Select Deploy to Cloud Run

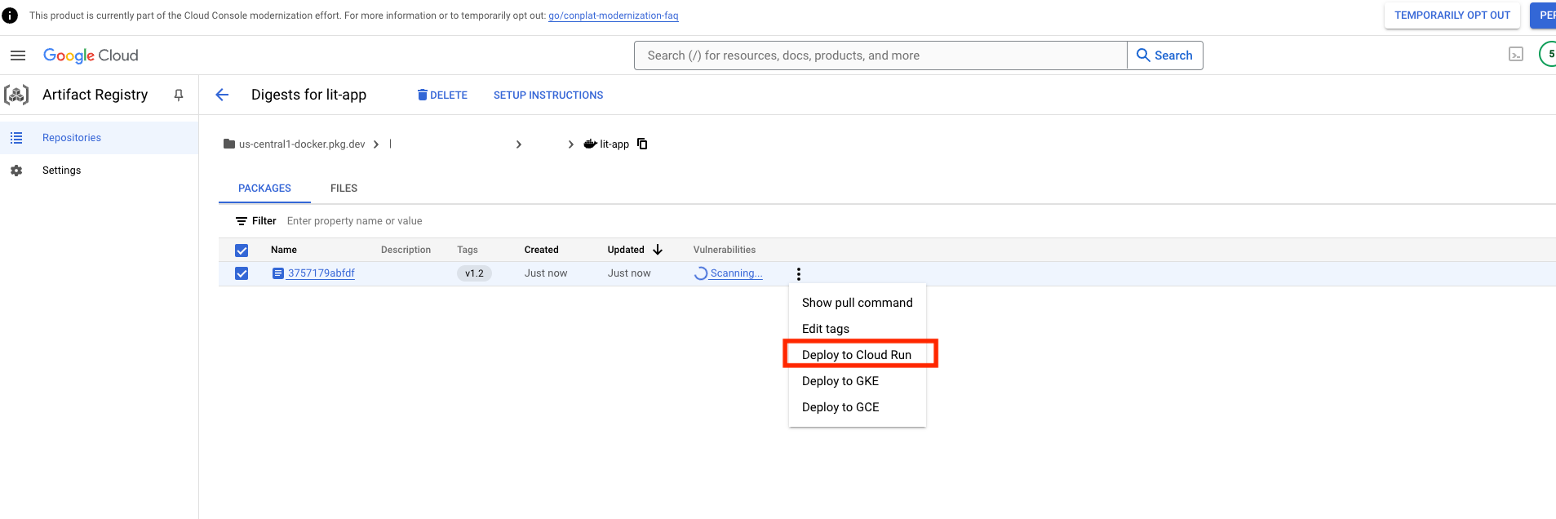coord(856,355)
